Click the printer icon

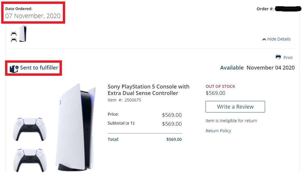[x=278, y=57]
